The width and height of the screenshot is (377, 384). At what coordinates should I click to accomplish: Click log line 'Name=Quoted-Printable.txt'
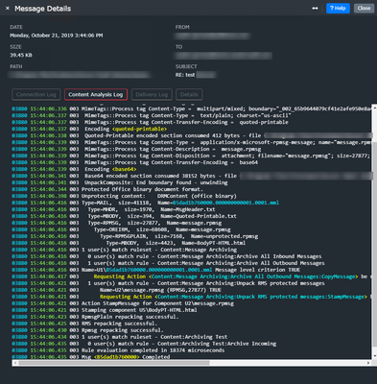pos(124,216)
